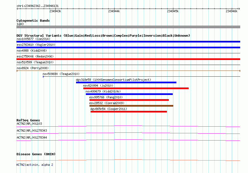The height and width of the screenshot is (173, 248).
Task: Click the blue dgv318e59 gain bar
Action: pos(126,82)
